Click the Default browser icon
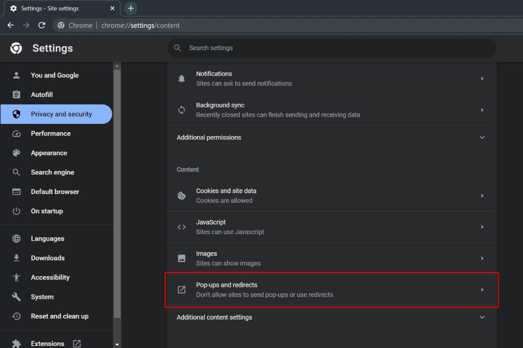Image resolution: width=523 pixels, height=348 pixels. coord(16,191)
